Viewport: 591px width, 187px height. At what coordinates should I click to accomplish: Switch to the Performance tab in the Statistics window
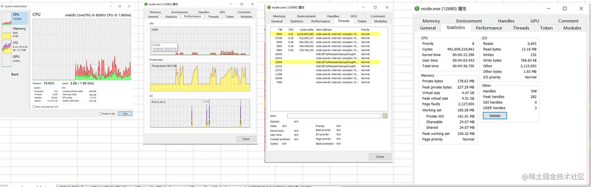tap(489, 28)
